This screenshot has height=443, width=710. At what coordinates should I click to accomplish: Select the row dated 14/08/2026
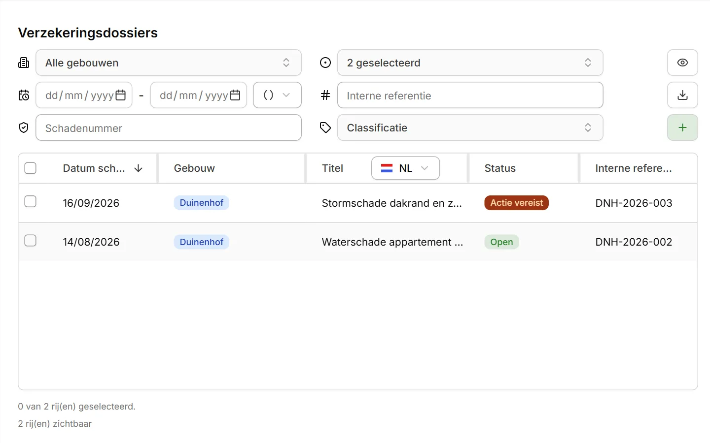click(31, 240)
